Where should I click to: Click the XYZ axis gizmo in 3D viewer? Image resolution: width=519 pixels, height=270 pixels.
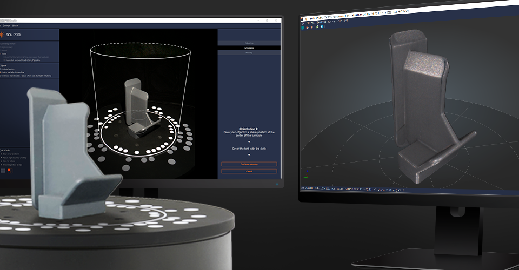(x=307, y=176)
